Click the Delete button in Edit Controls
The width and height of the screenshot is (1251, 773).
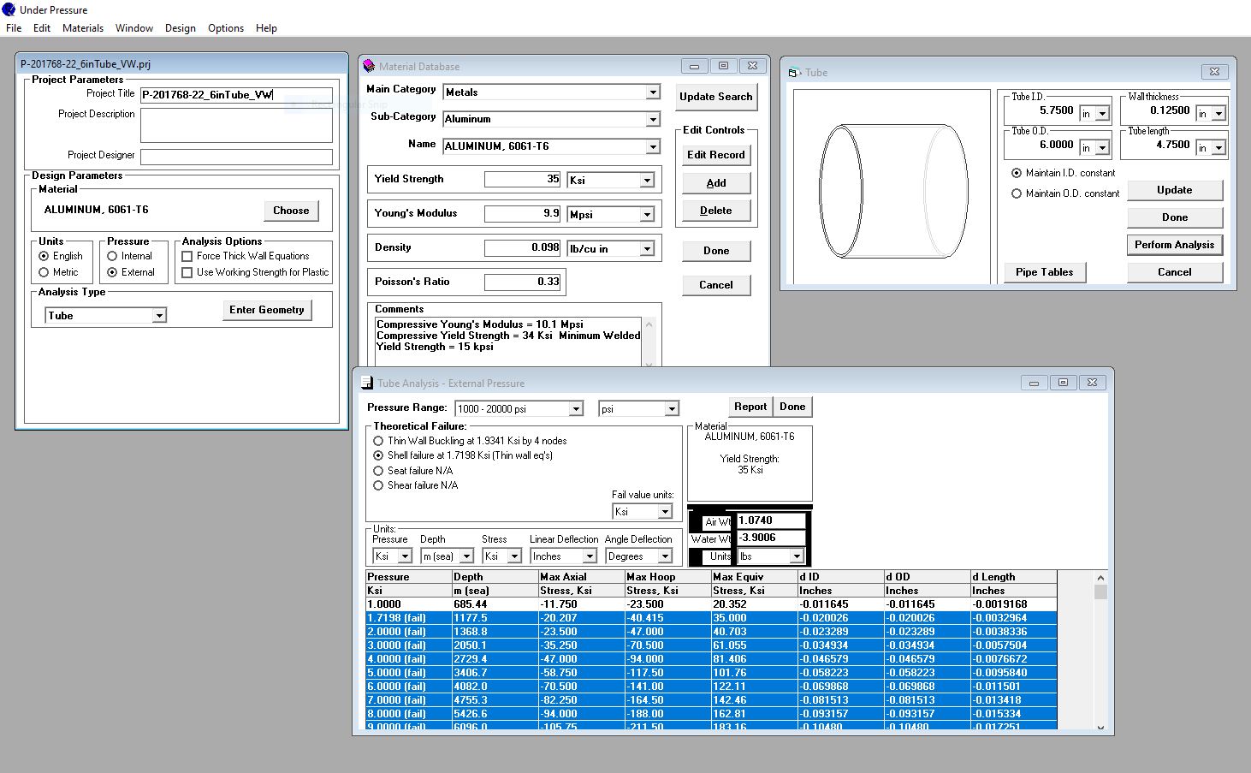point(716,211)
